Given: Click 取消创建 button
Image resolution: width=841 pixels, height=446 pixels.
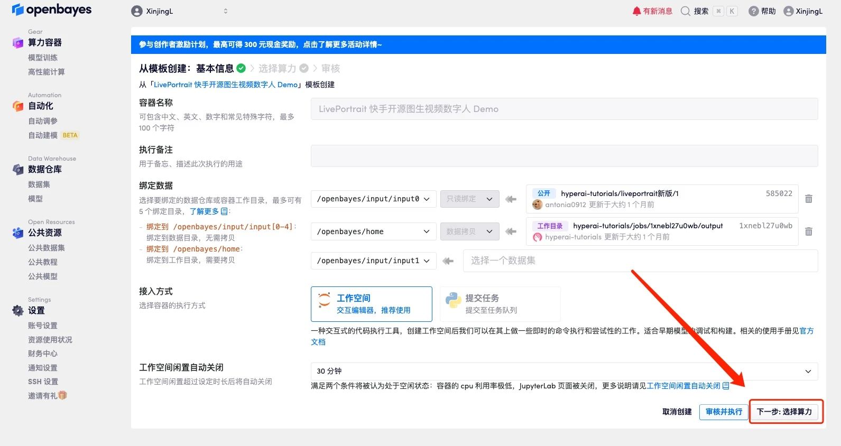Looking at the screenshot, I should [x=677, y=412].
